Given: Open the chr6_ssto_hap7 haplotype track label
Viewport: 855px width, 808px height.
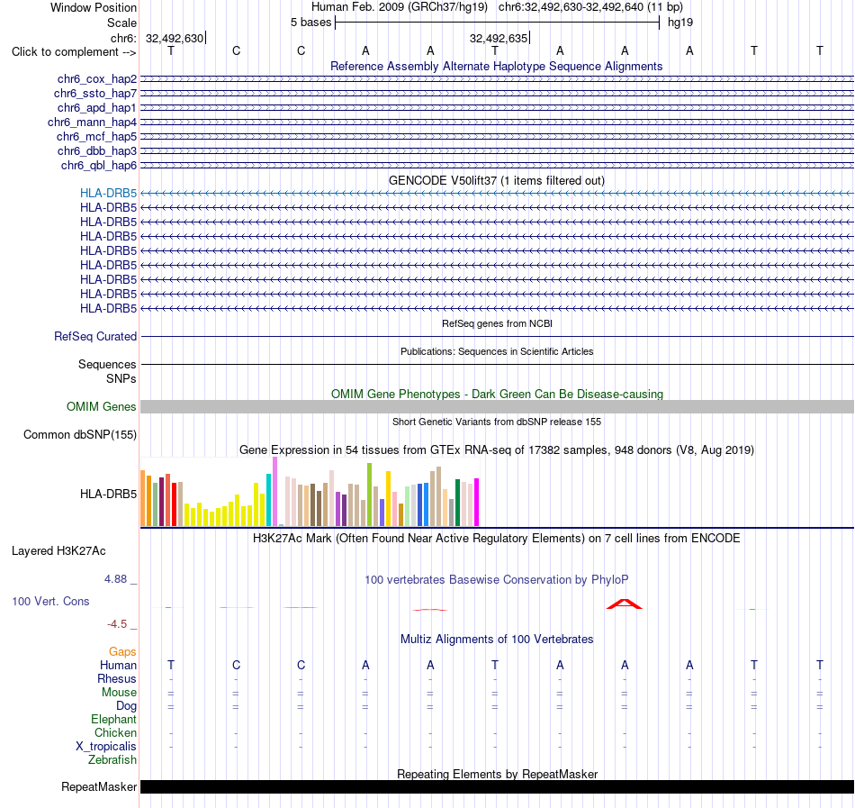Looking at the screenshot, I should (95, 94).
